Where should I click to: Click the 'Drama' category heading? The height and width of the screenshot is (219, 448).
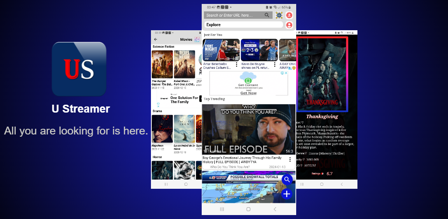point(157,111)
